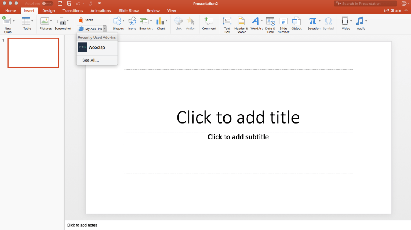411x230 pixels.
Task: Insert Slide Number icon
Action: (x=283, y=25)
